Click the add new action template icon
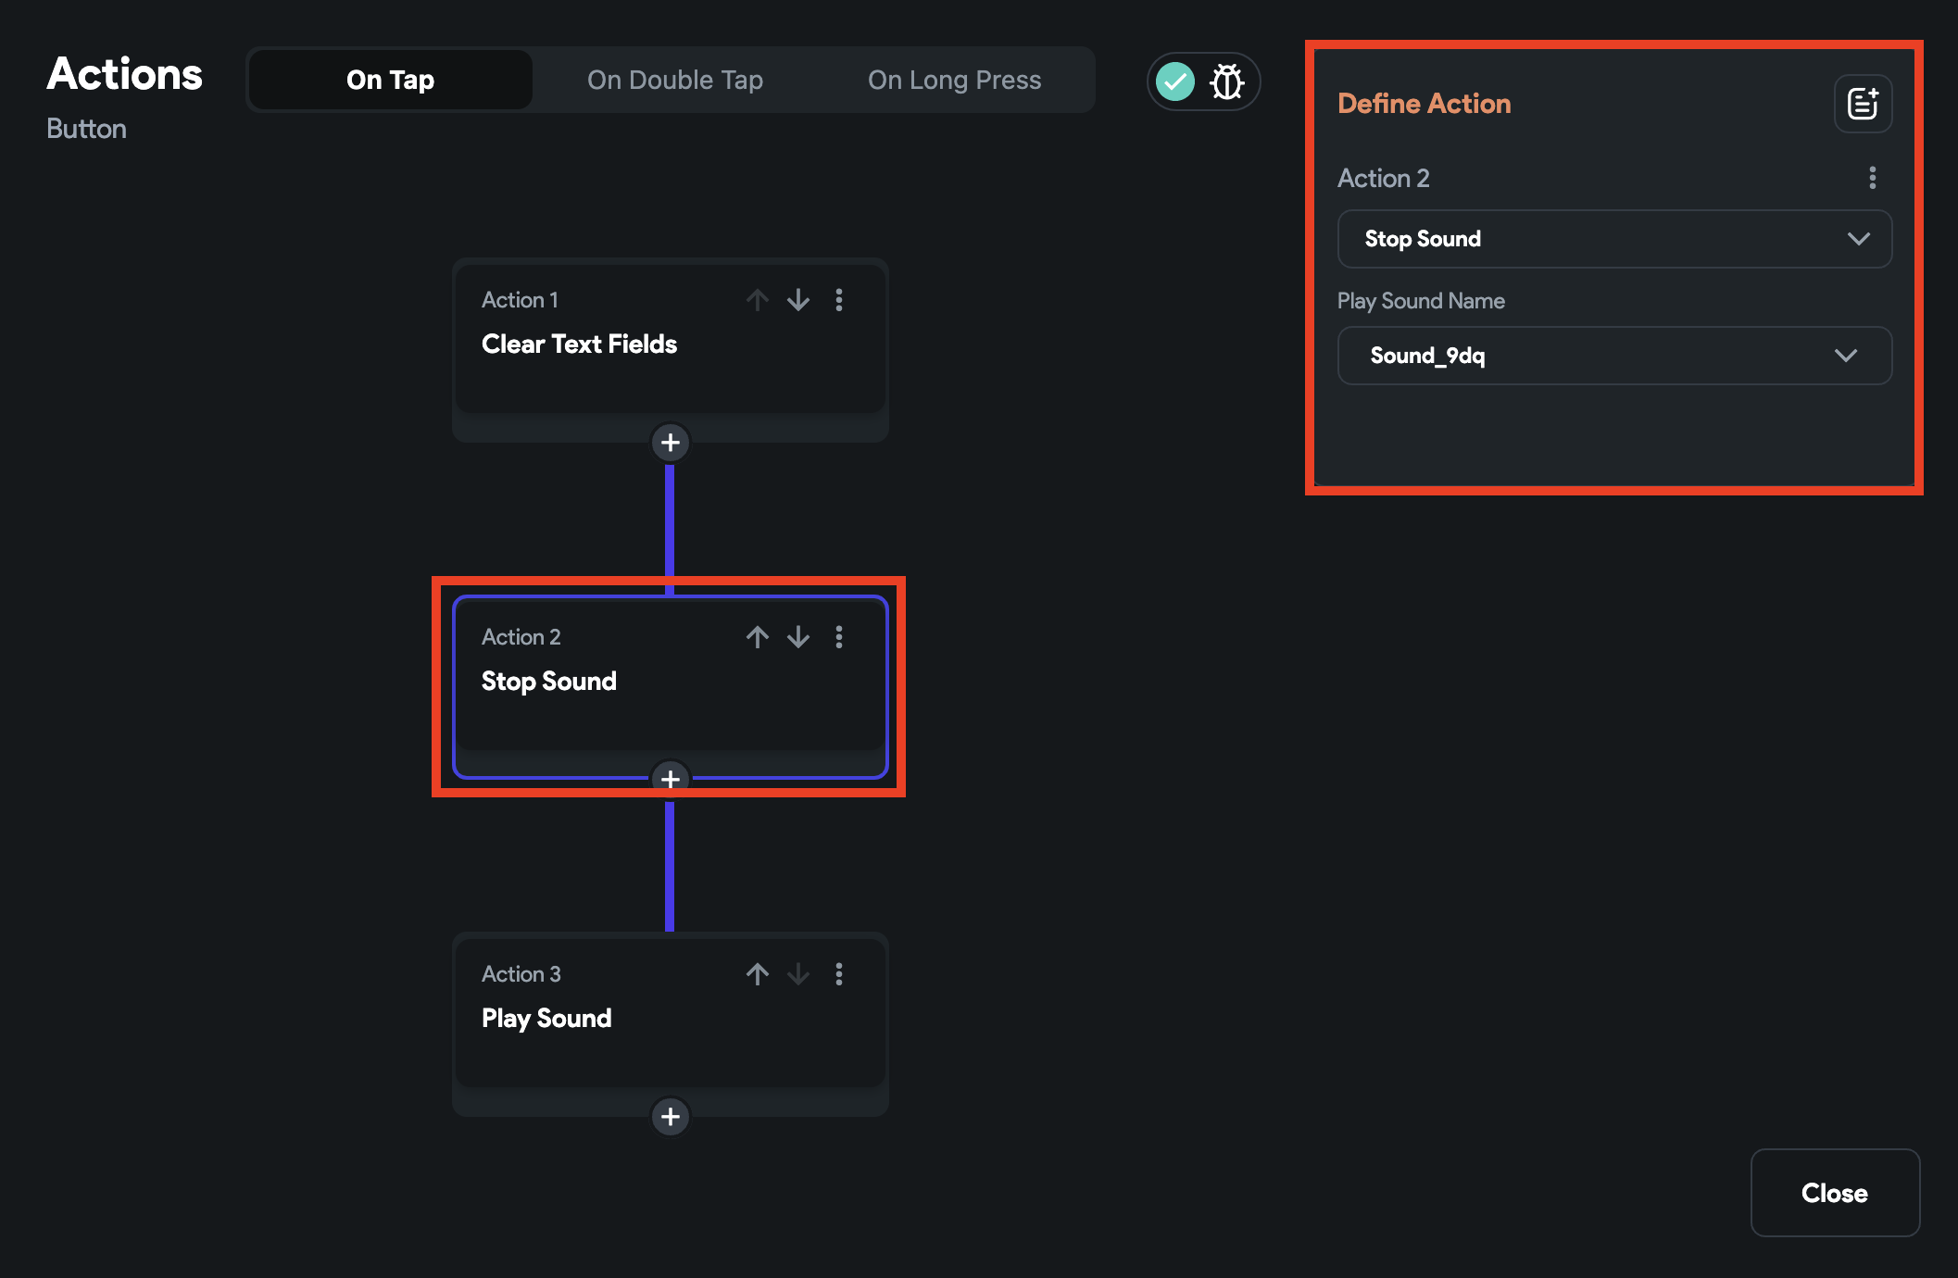This screenshot has height=1278, width=1958. click(x=1863, y=103)
